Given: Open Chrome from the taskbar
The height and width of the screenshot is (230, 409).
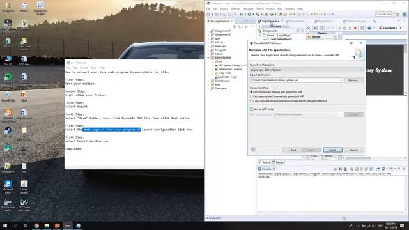Looking at the screenshot, I should pyautogui.click(x=36, y=226).
